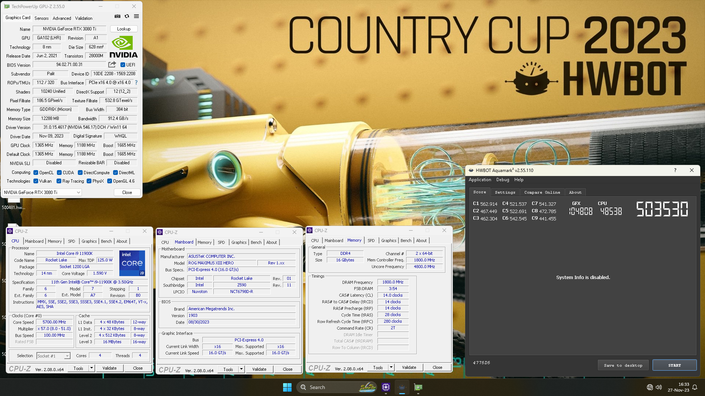Click the Lookup button in GPU-Z
This screenshot has height=396, width=705.
[x=124, y=29]
